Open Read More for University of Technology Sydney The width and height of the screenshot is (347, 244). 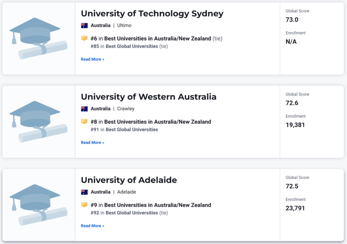[93, 59]
